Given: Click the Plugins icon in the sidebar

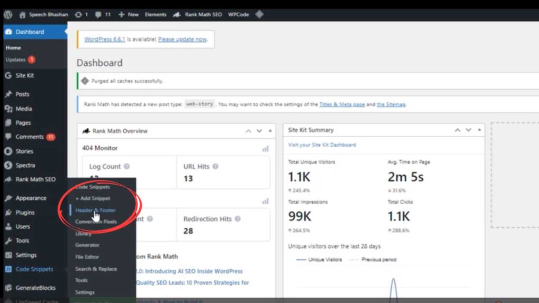Looking at the screenshot, I should pyautogui.click(x=8, y=213).
